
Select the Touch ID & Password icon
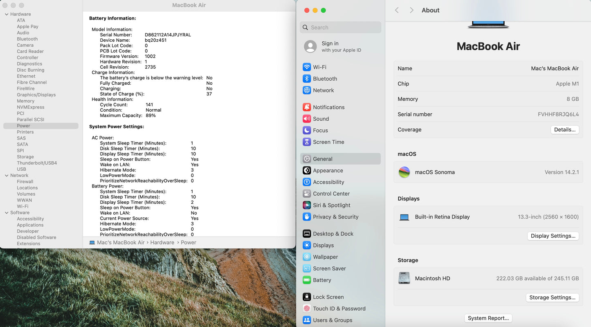point(307,309)
